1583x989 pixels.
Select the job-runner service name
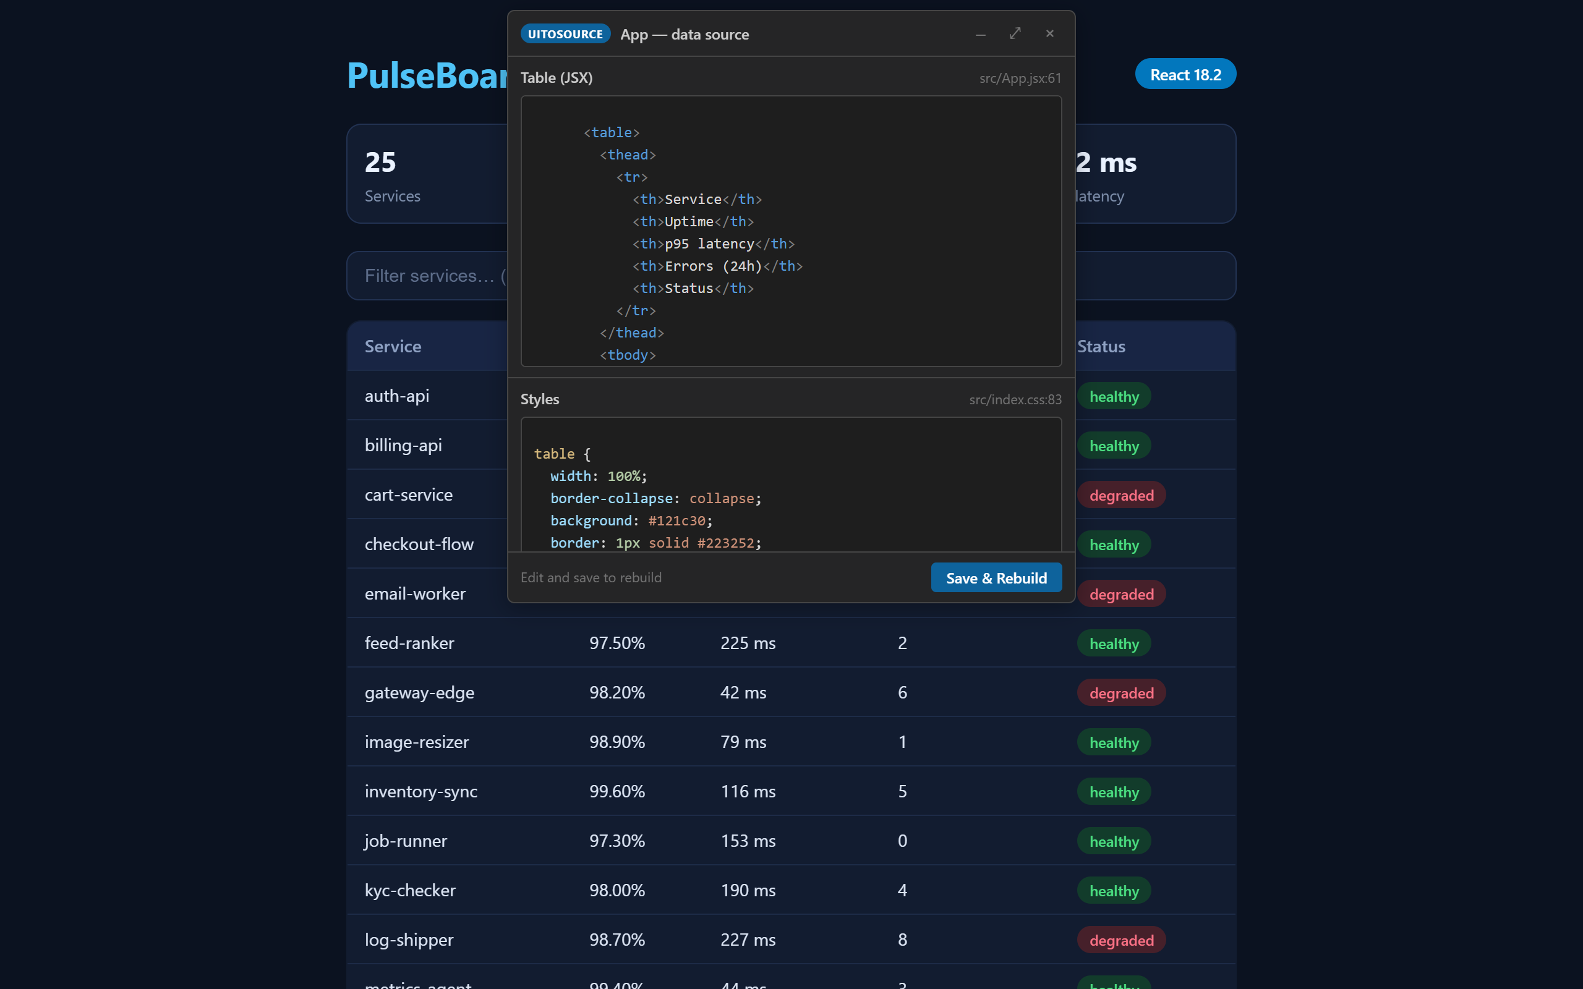pos(406,841)
